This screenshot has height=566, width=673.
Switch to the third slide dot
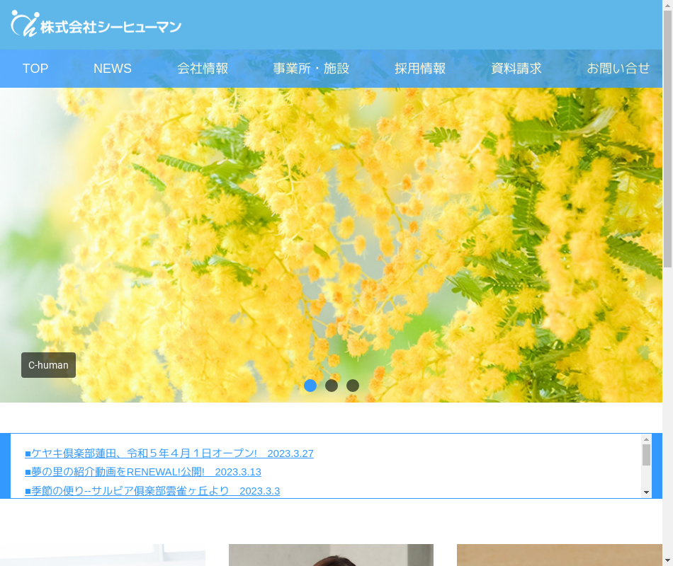tap(353, 386)
